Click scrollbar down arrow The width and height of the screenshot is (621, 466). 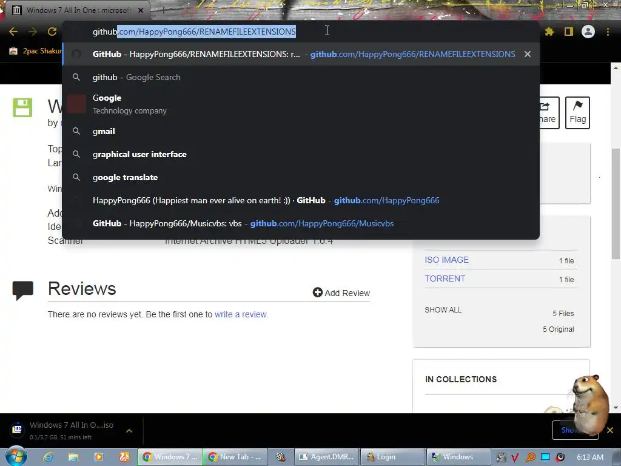pyautogui.click(x=616, y=407)
